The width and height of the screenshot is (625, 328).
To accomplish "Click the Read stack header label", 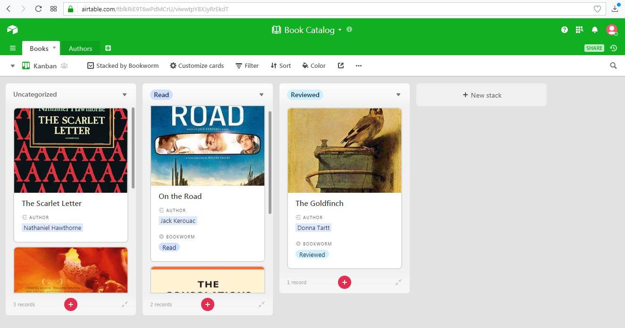I will click(x=161, y=95).
